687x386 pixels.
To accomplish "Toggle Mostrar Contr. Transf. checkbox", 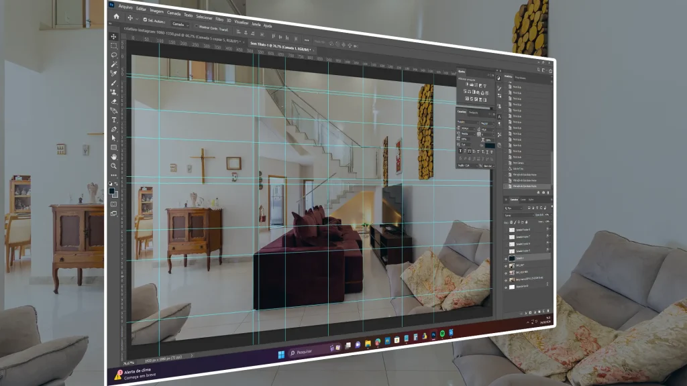I will pos(197,26).
